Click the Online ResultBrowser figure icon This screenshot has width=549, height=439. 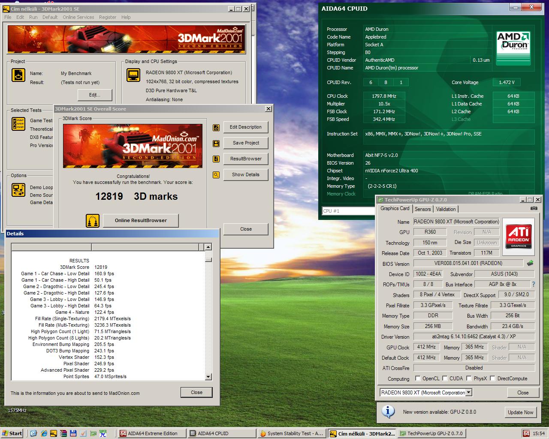click(x=93, y=221)
